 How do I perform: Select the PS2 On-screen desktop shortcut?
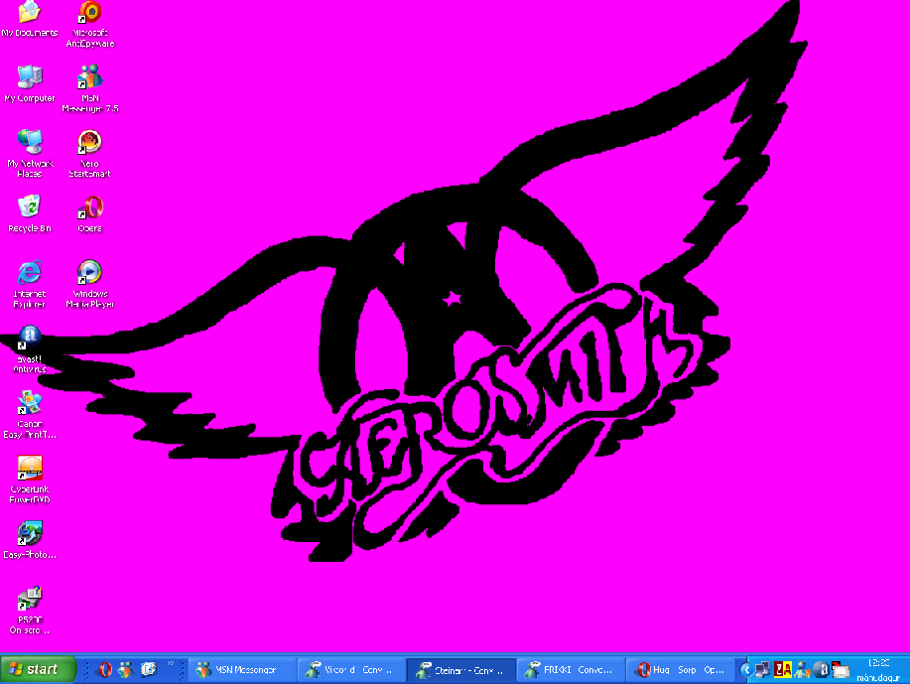tap(30, 611)
